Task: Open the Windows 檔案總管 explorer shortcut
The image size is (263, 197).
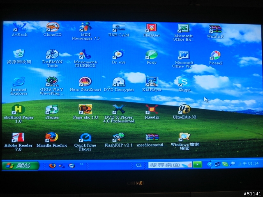Action: click(185, 141)
